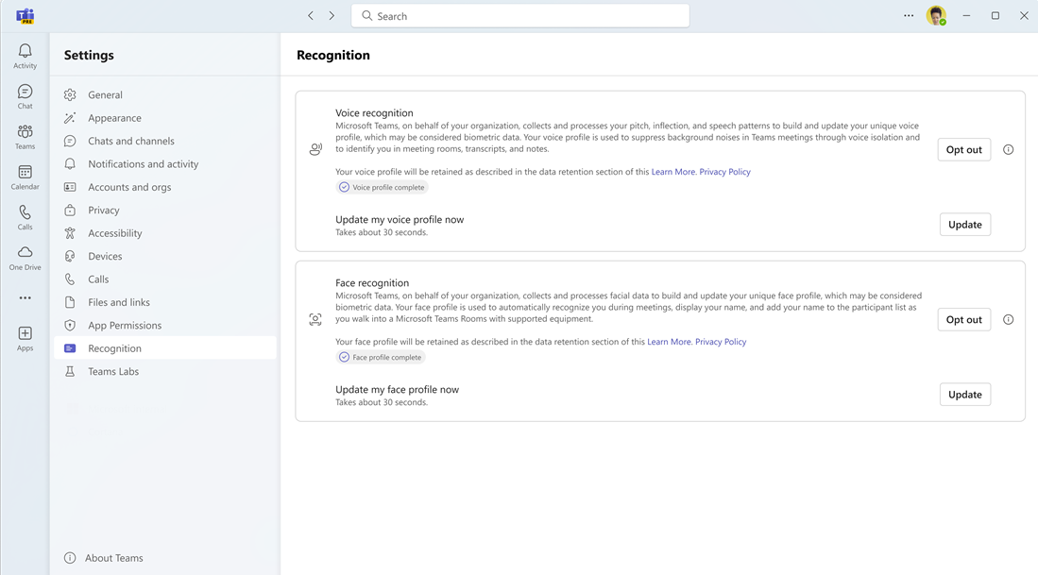Open voice recognition Privacy Policy link
This screenshot has width=1038, height=575.
(724, 172)
